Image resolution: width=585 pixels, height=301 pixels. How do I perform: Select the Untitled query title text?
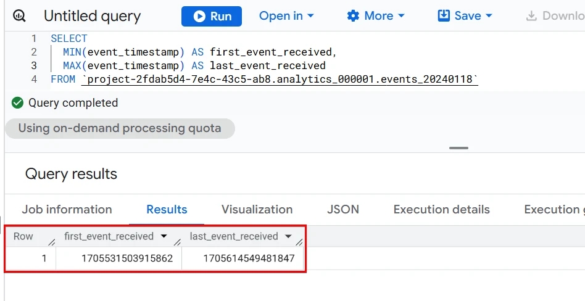point(92,16)
